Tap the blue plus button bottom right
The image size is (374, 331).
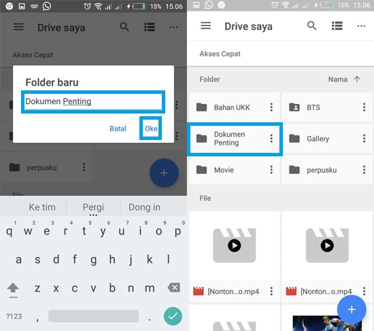click(x=352, y=309)
